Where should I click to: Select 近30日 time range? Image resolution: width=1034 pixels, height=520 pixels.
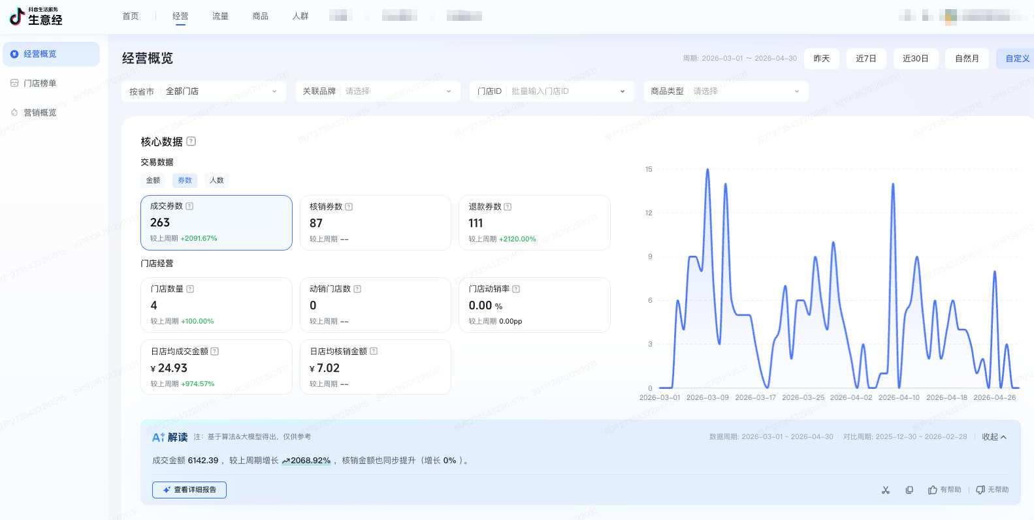(x=916, y=59)
